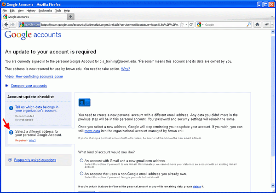Click the delete link

click(x=197, y=187)
